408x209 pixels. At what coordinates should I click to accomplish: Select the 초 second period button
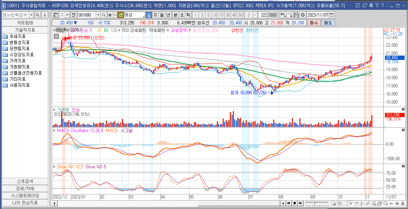182,15
